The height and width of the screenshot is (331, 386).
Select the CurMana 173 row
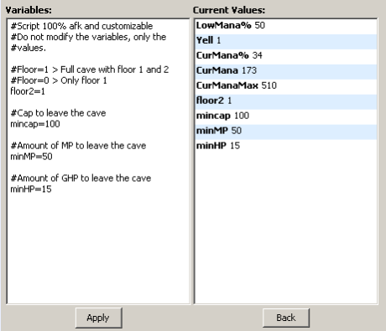tap(286, 70)
